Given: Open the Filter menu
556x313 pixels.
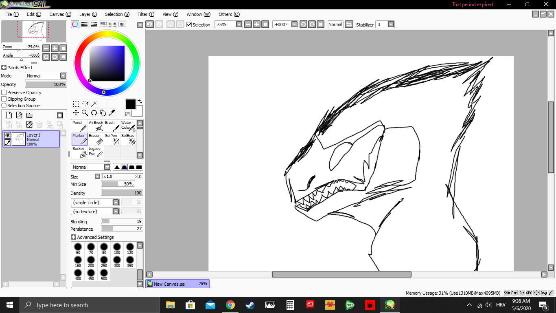Looking at the screenshot, I should click(x=145, y=14).
